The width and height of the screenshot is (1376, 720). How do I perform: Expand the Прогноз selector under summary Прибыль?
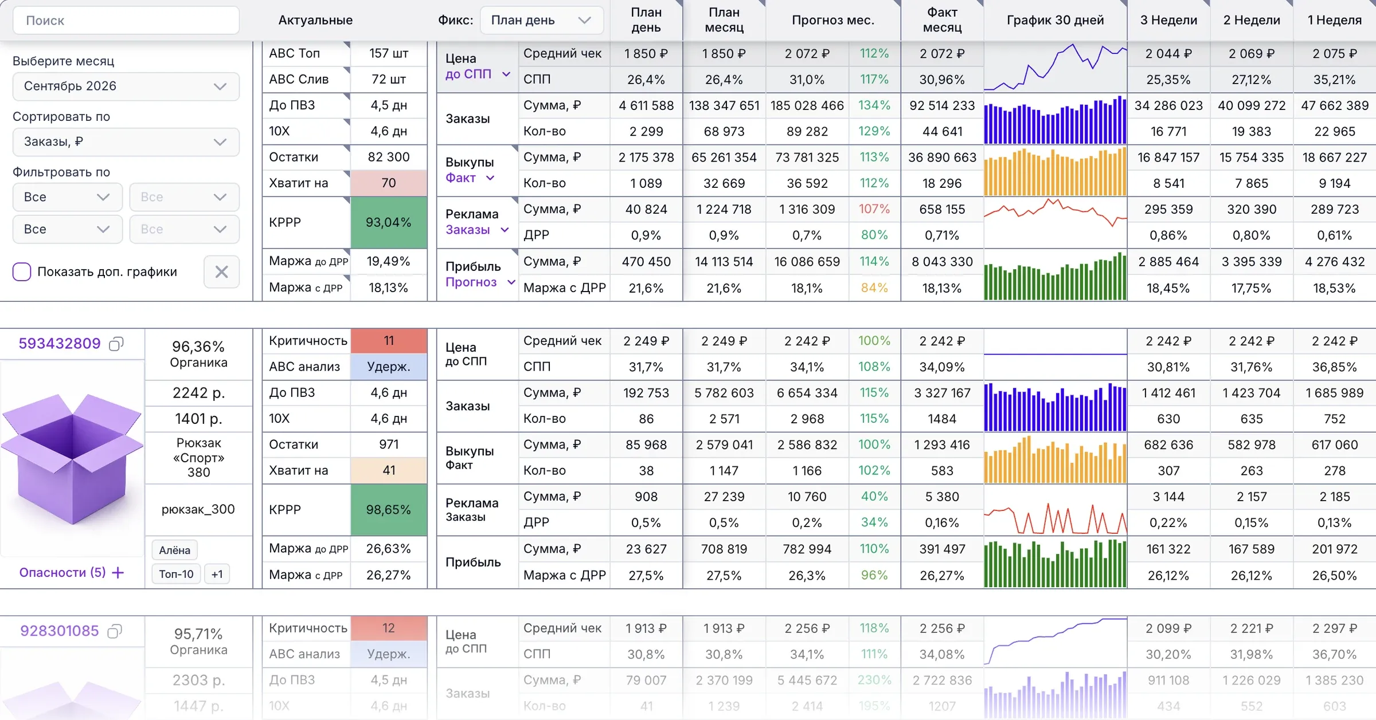480,282
